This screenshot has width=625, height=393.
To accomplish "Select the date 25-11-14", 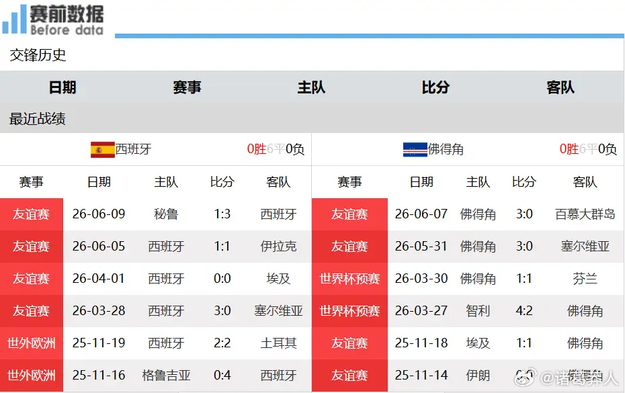I will coord(421,376).
